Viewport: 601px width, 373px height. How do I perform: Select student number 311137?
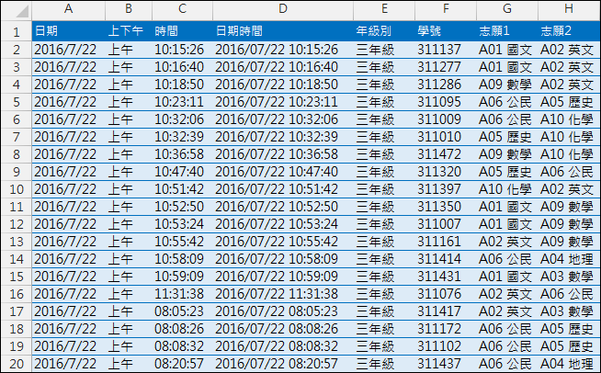(x=446, y=50)
